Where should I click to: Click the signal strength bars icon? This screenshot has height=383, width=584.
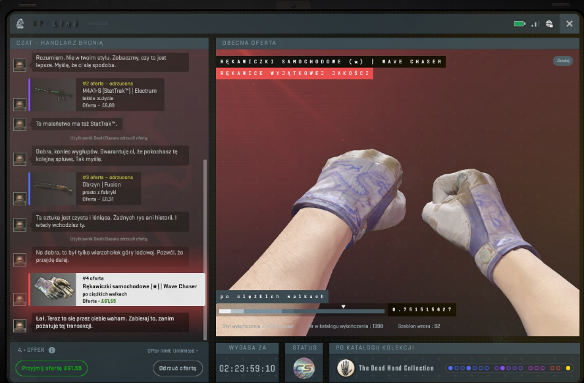click(535, 24)
